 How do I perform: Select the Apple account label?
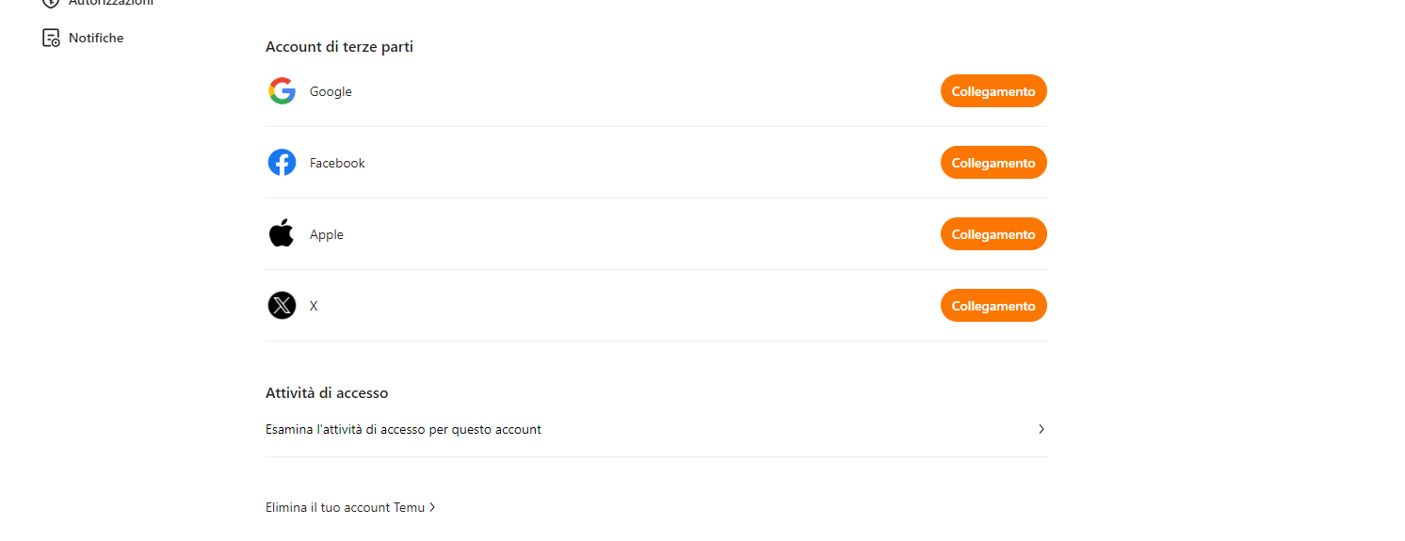click(327, 234)
